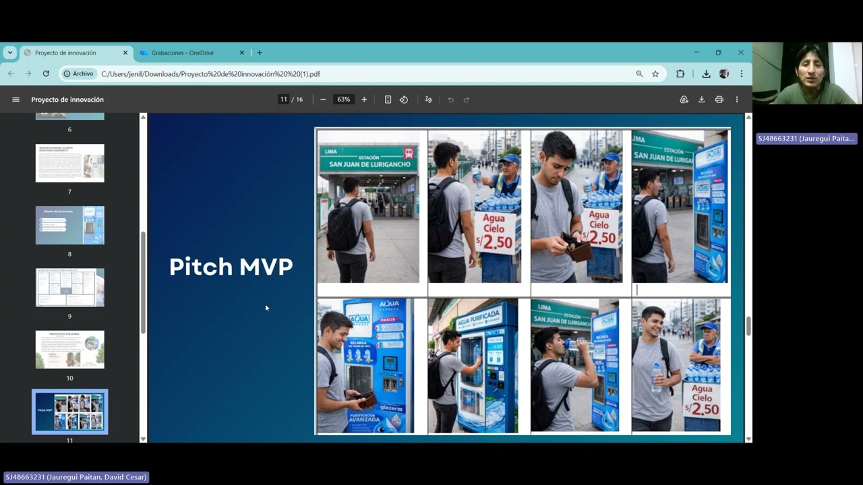Click the David Cesar presenter name caption
The width and height of the screenshot is (863, 485).
point(76,477)
